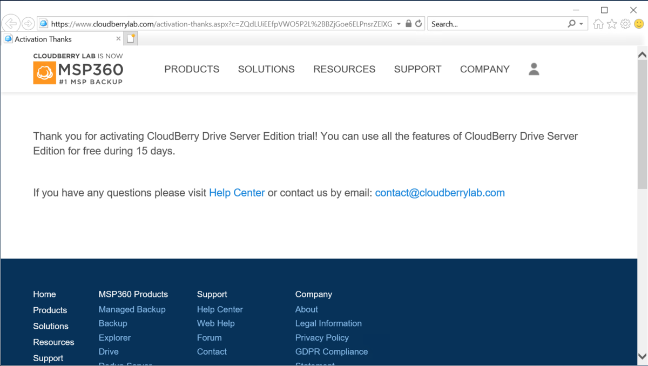This screenshot has height=366, width=648.
Task: Click the page icon in address bar
Action: (x=44, y=24)
